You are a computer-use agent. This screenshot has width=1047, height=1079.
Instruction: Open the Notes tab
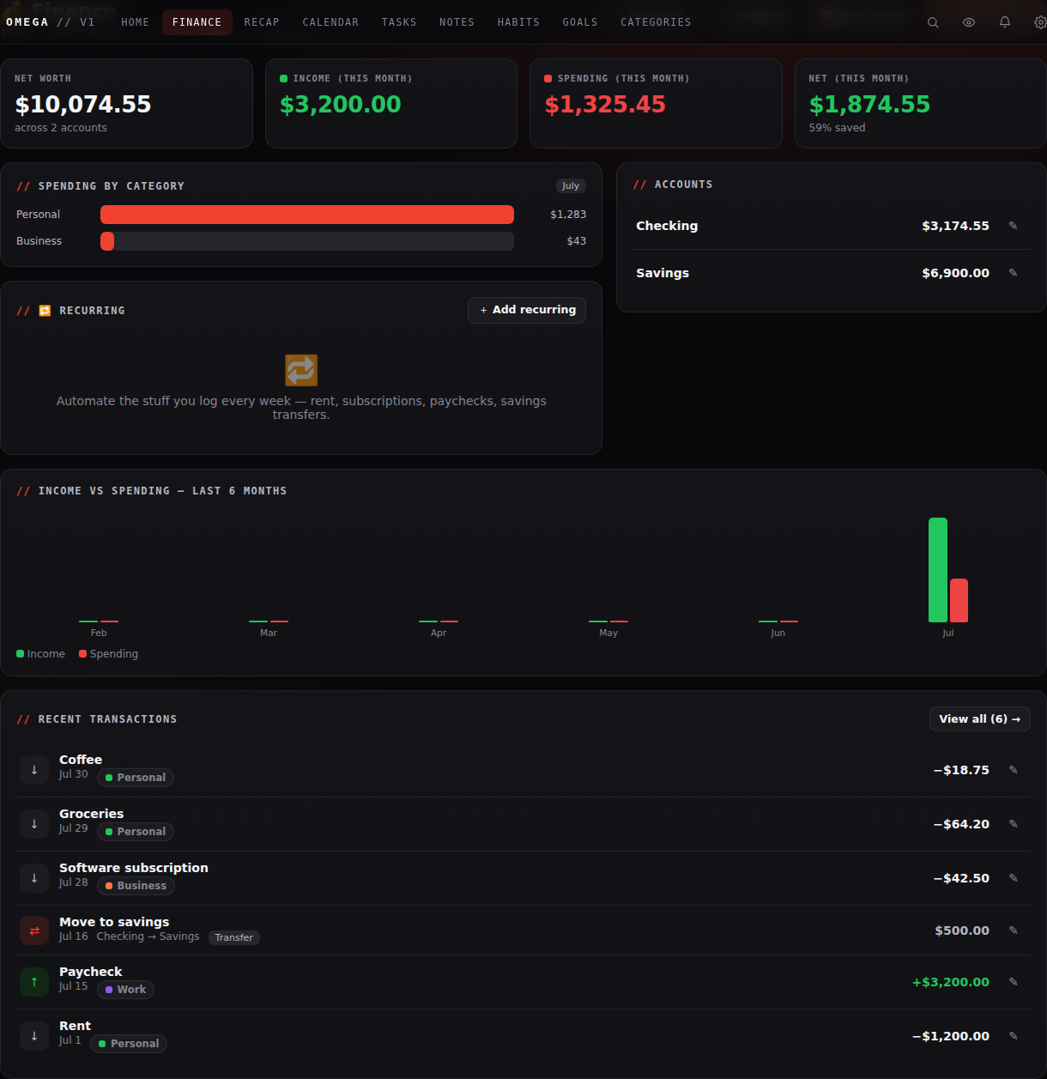coord(457,22)
